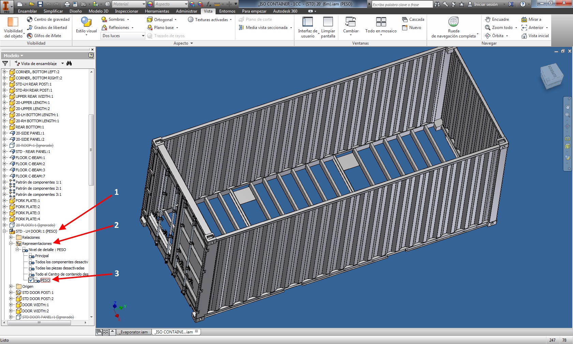Click the browser filter funnel icon
Screen dimensions: 573x344
pos(5,63)
